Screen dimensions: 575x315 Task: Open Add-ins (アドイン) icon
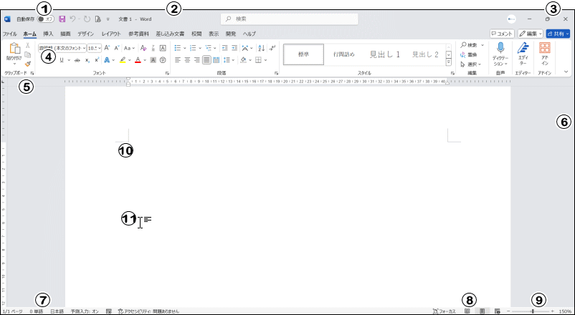click(545, 48)
